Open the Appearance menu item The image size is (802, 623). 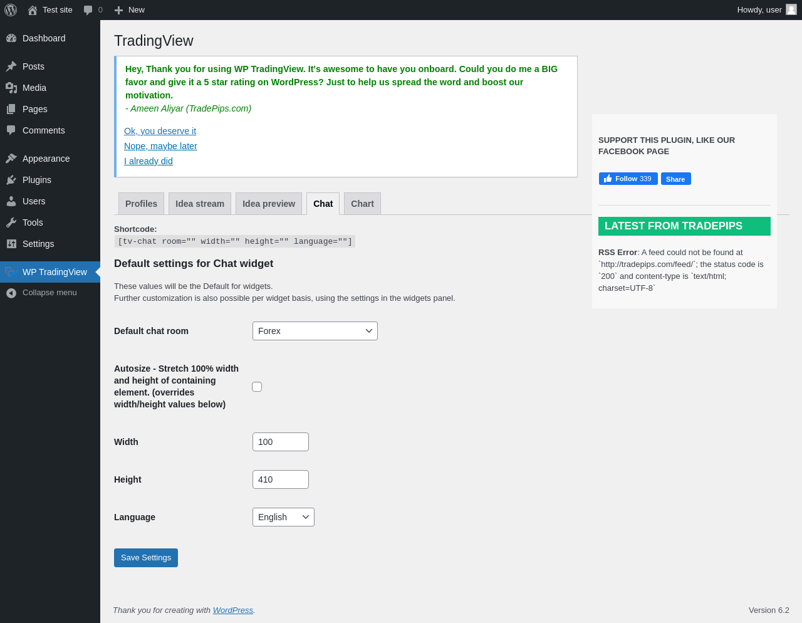[x=50, y=159]
